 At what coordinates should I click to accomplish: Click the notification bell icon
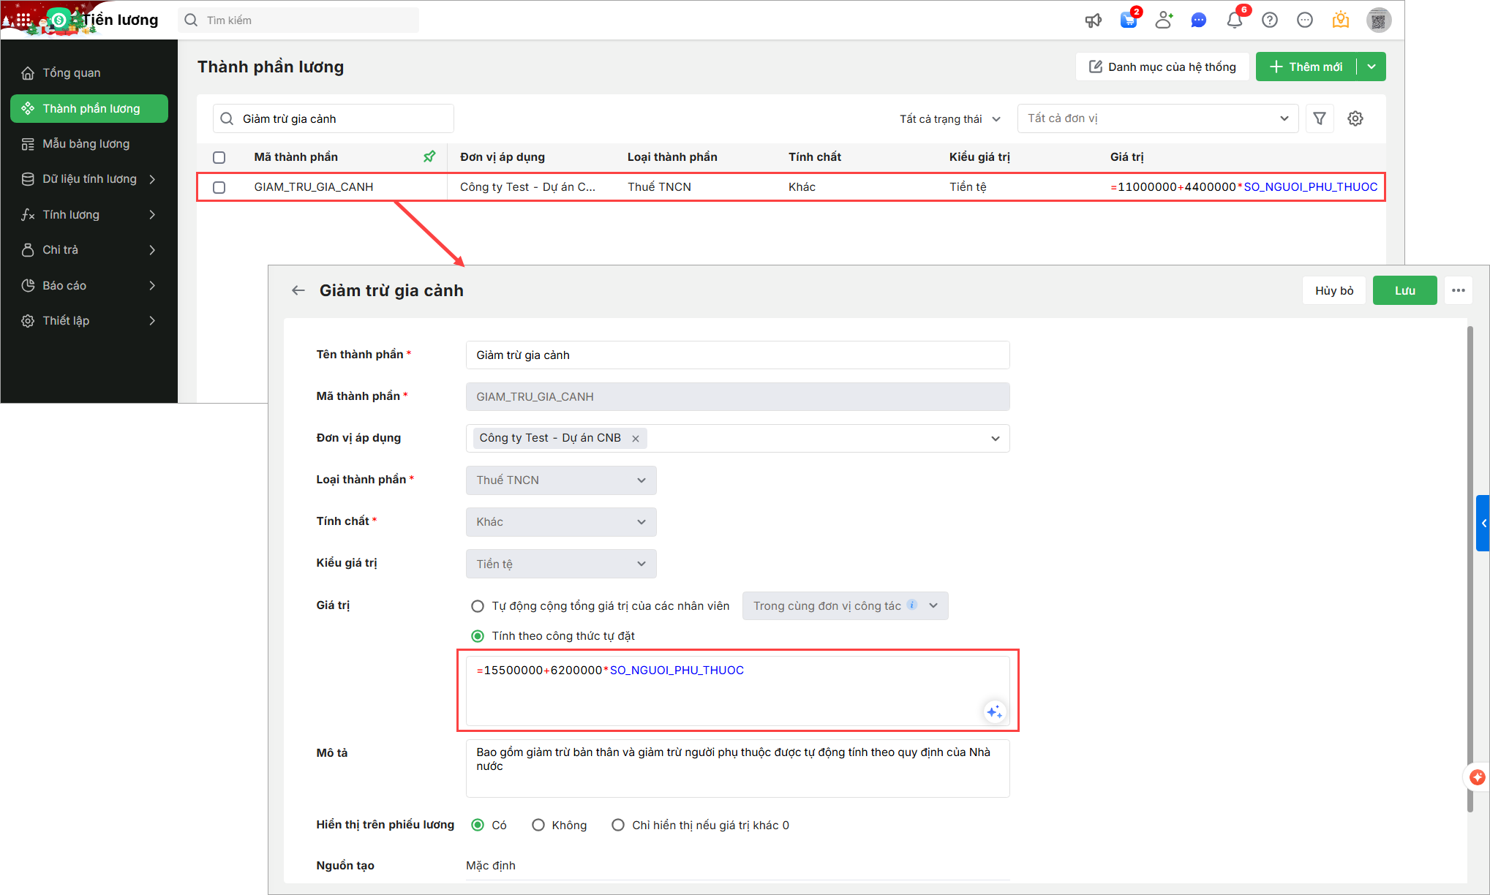click(1235, 20)
